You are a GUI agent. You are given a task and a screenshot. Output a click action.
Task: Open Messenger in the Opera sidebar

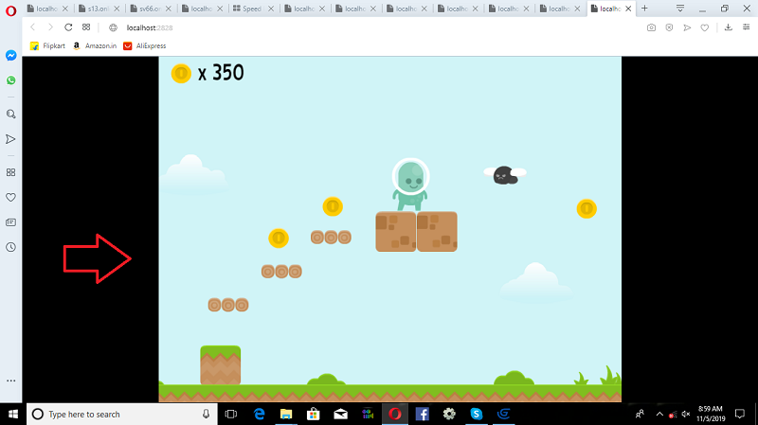[x=10, y=56]
